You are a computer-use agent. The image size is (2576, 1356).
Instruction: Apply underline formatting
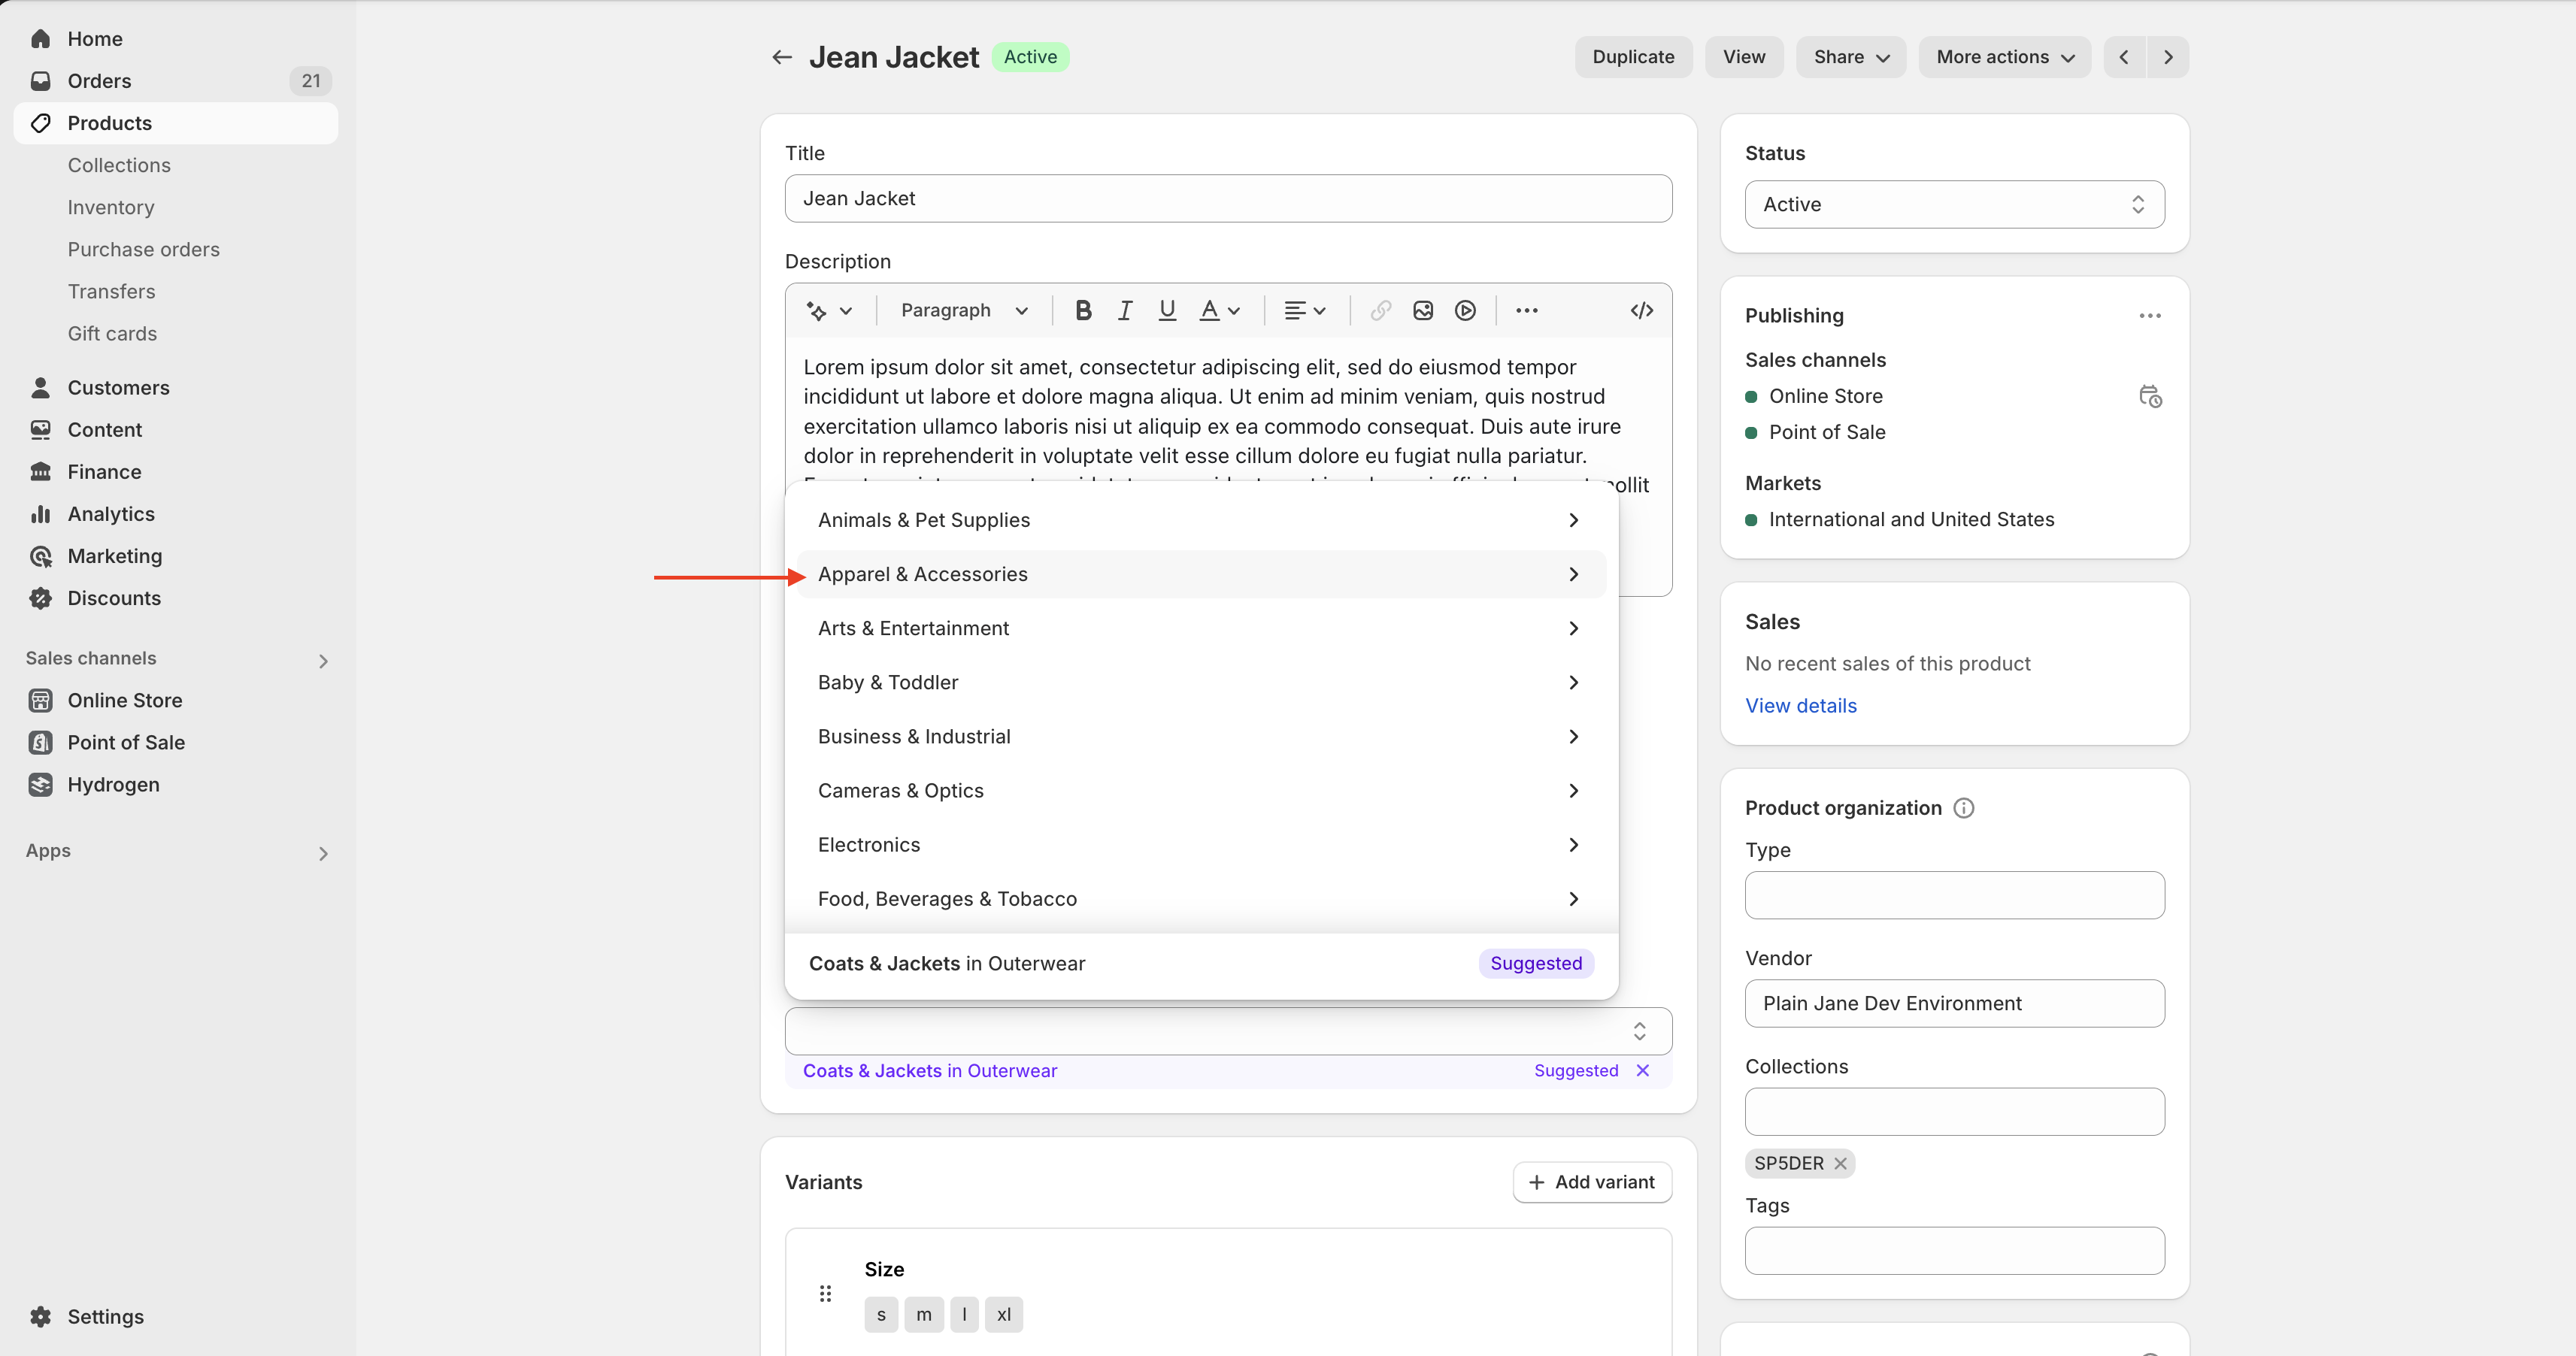1166,310
